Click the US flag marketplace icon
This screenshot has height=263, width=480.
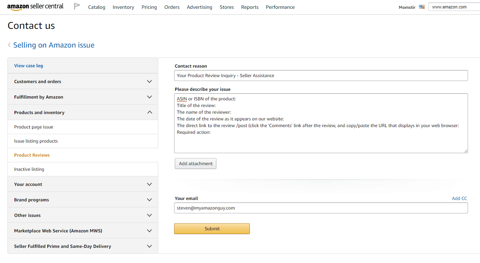pyautogui.click(x=422, y=7)
